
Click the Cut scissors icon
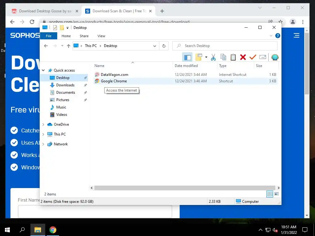(213, 57)
